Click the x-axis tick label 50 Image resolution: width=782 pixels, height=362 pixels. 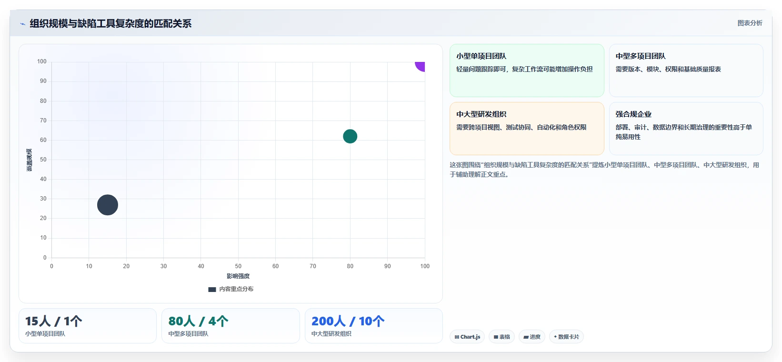click(238, 266)
